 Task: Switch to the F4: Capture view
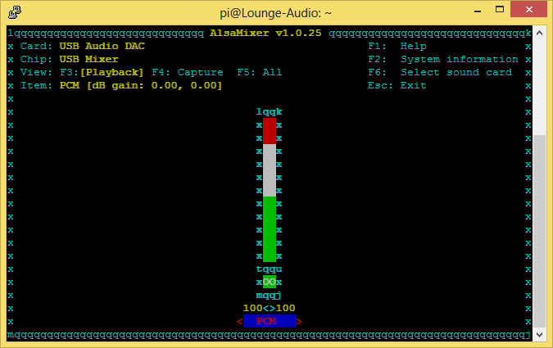click(188, 72)
